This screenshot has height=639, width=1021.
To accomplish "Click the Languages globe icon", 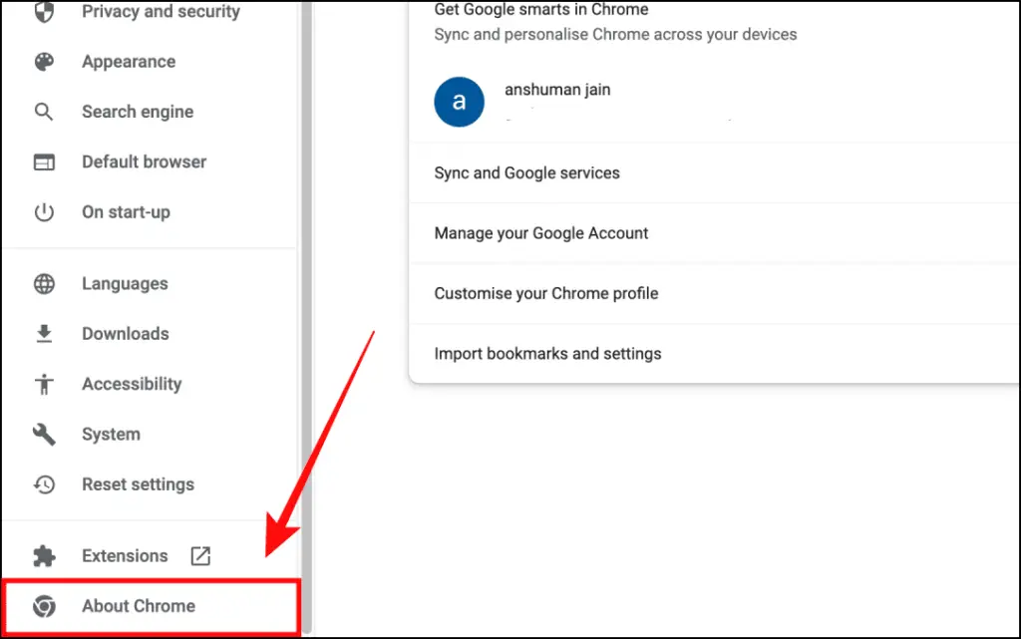I will 44,284.
